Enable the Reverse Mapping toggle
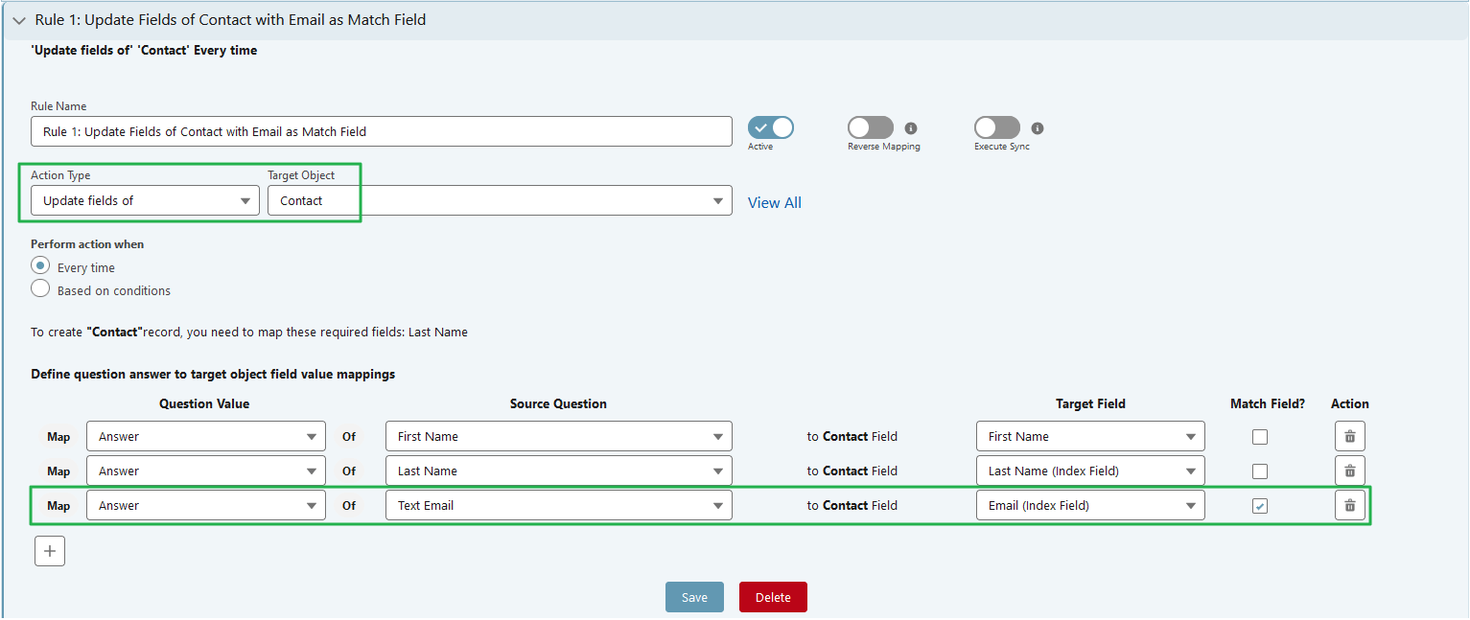Screen dimensions: 1470x620 click(870, 126)
